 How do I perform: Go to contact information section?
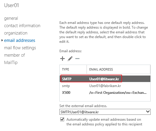pos(22,26)
